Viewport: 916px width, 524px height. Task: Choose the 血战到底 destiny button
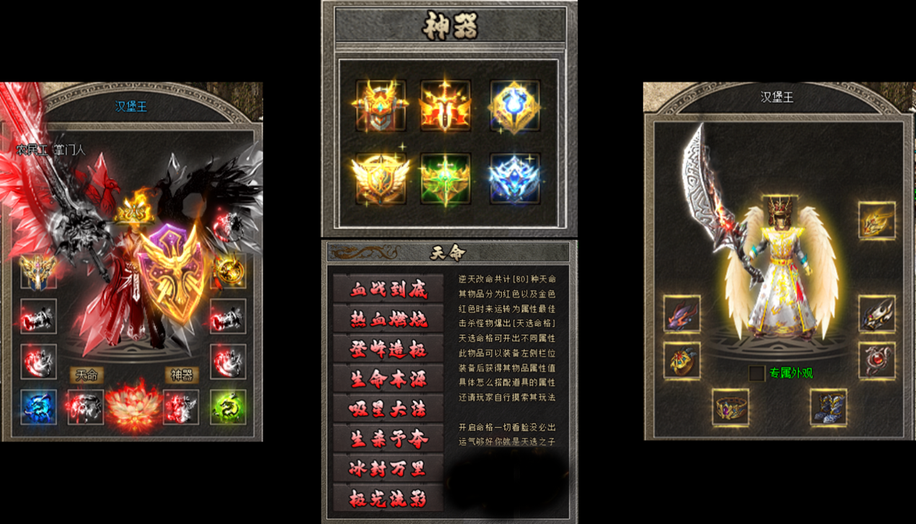click(388, 289)
